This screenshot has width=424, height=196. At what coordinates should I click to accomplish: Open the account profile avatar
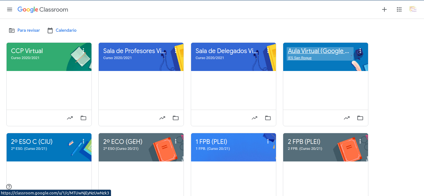[413, 9]
